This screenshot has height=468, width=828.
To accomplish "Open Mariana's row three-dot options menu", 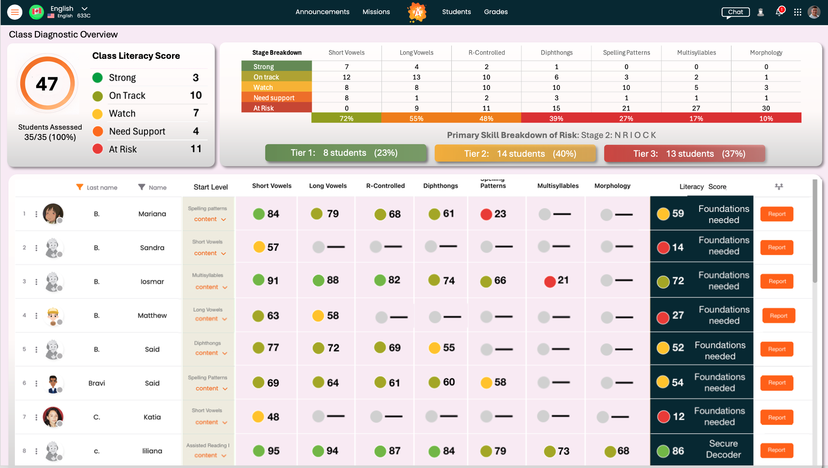I will click(x=36, y=214).
